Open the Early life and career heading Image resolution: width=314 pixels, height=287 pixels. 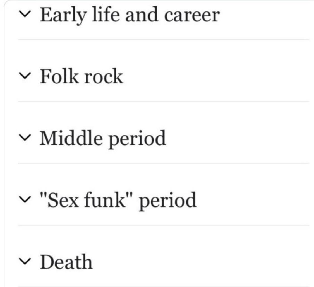(130, 16)
